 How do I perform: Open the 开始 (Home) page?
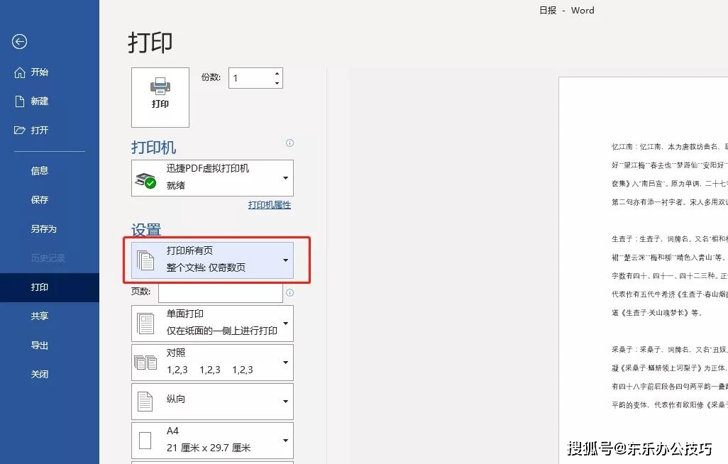tap(40, 72)
